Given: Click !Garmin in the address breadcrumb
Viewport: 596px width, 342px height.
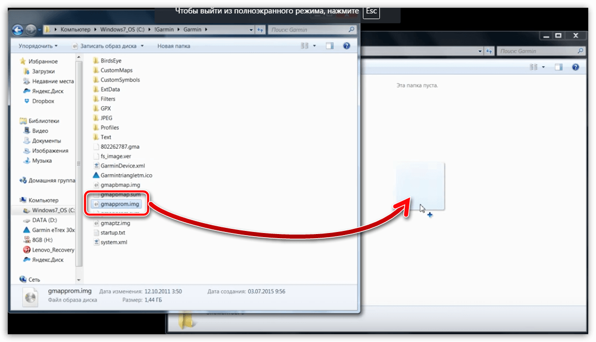Looking at the screenshot, I should 164,29.
